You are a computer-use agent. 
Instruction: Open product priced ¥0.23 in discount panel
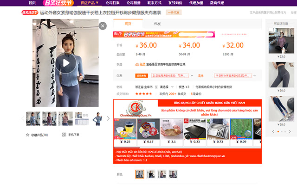[x=195, y=131]
